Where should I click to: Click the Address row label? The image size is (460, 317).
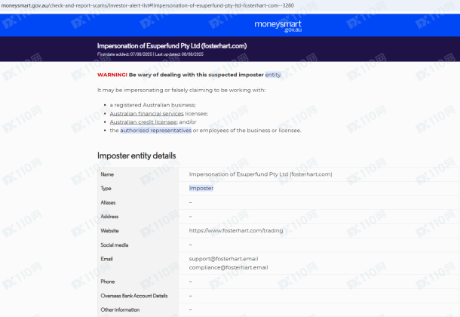tap(109, 217)
